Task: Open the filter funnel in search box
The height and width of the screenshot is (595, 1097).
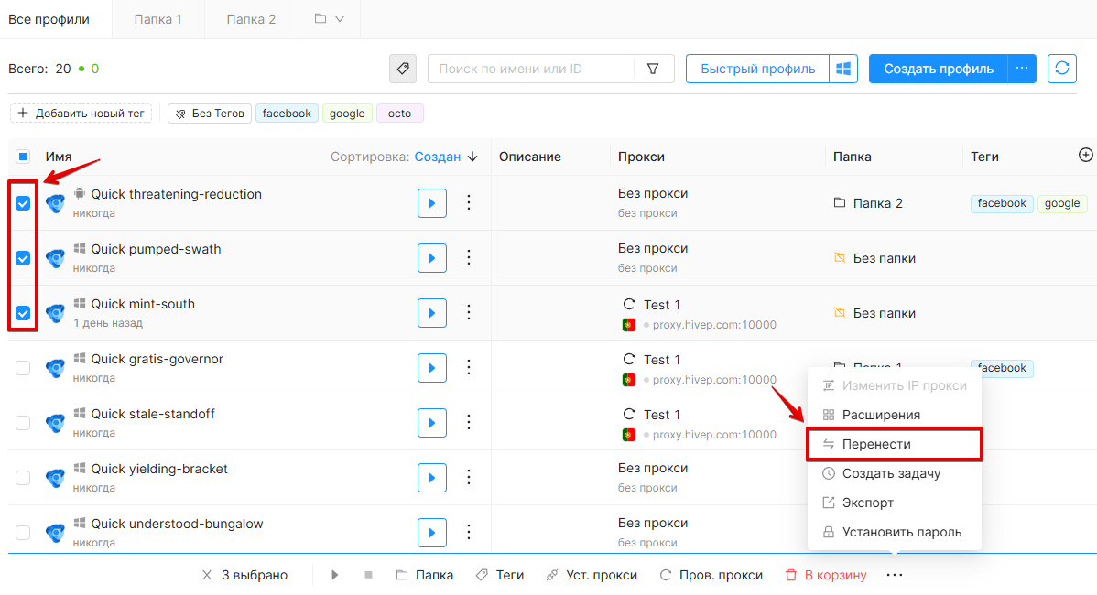Action: [x=653, y=69]
